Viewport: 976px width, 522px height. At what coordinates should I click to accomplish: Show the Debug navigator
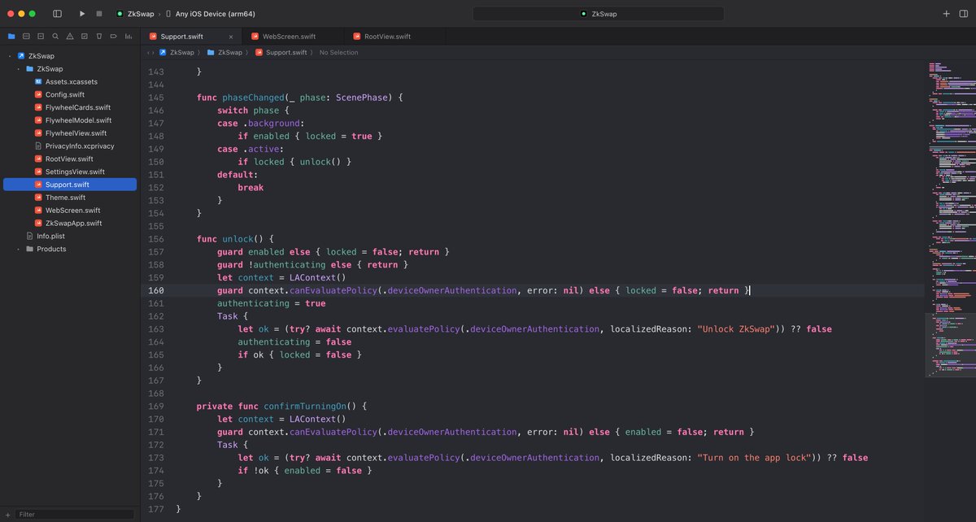99,36
